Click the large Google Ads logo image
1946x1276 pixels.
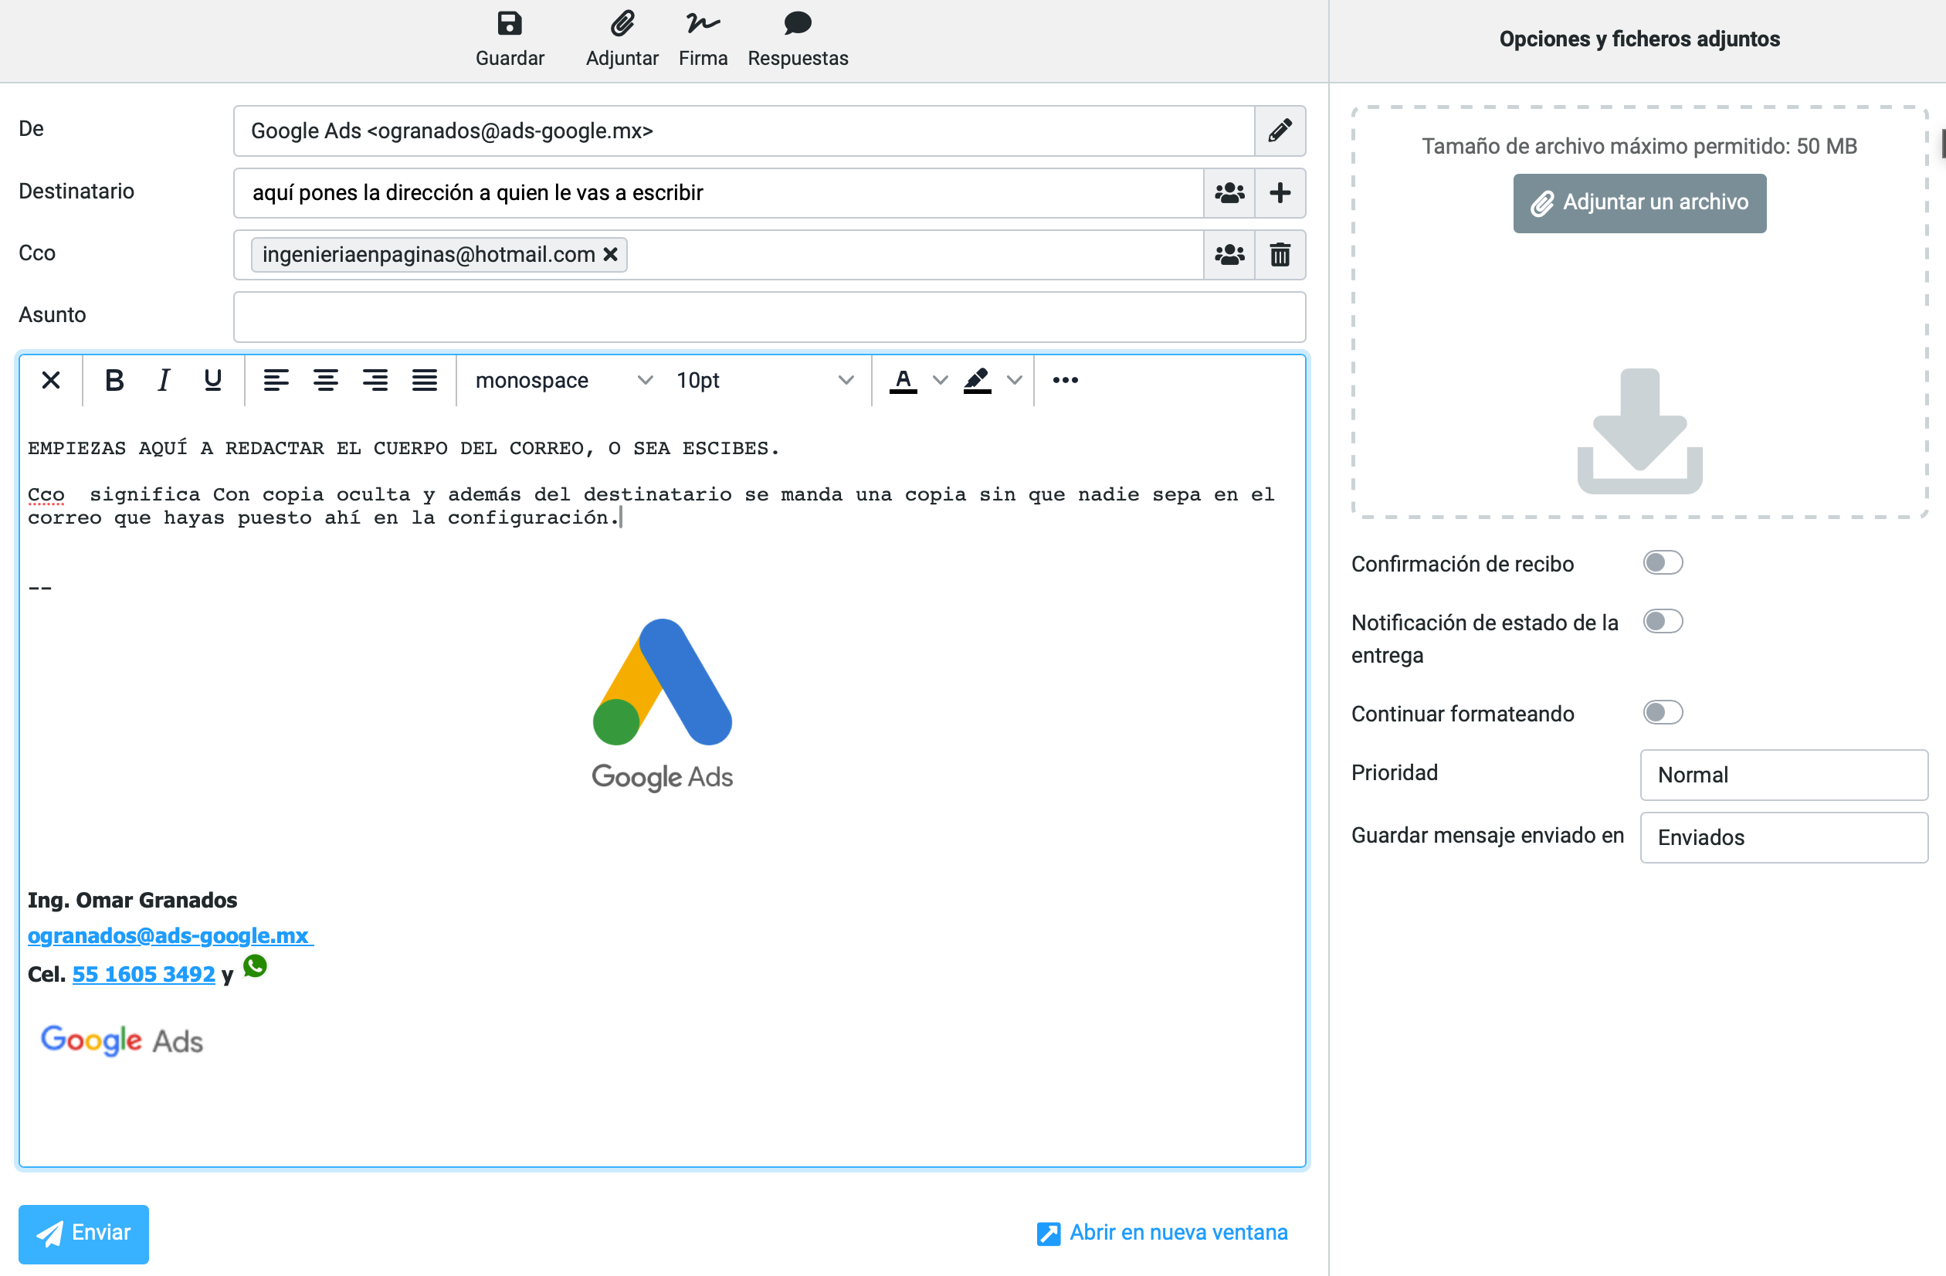(663, 705)
